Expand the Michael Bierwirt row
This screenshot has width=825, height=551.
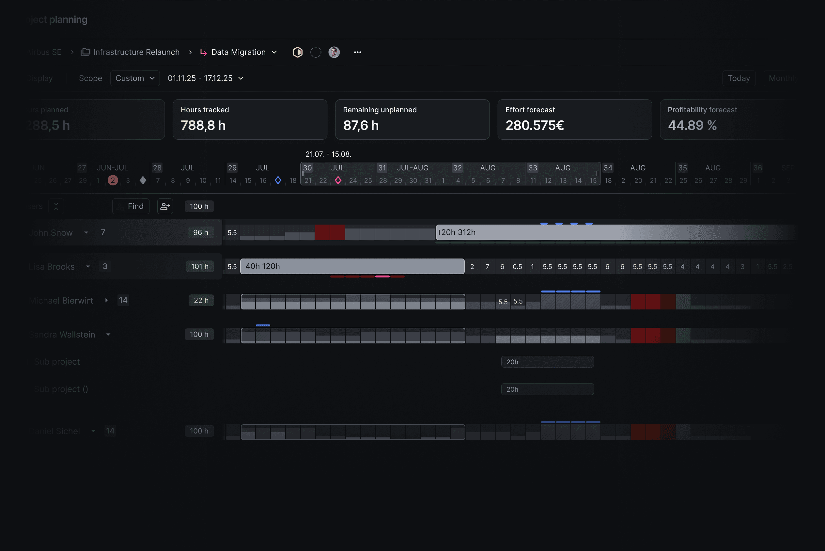pyautogui.click(x=106, y=300)
